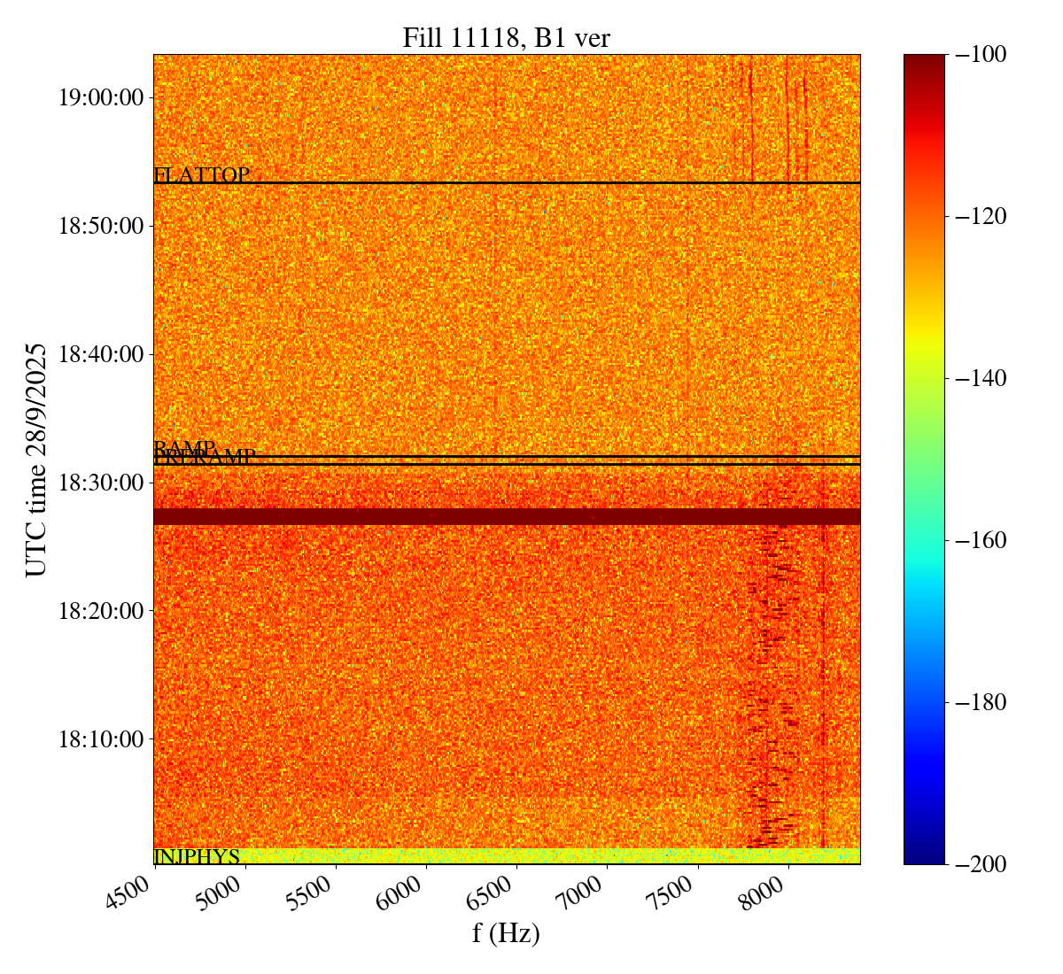Pick the yellow region of the colorbar
1063x974 pixels.
click(924, 336)
